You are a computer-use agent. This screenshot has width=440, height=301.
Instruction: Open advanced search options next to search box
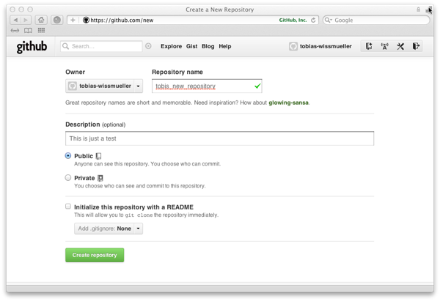click(x=149, y=46)
